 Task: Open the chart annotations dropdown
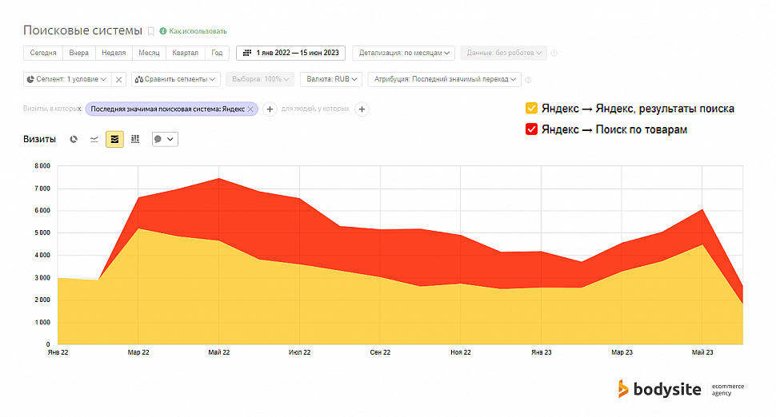[x=165, y=139]
